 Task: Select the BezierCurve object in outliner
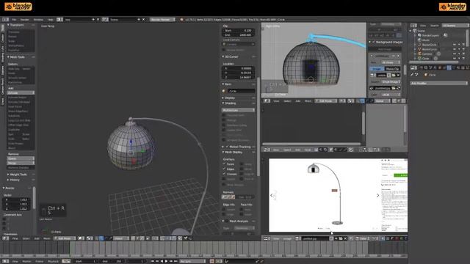pos(429,49)
